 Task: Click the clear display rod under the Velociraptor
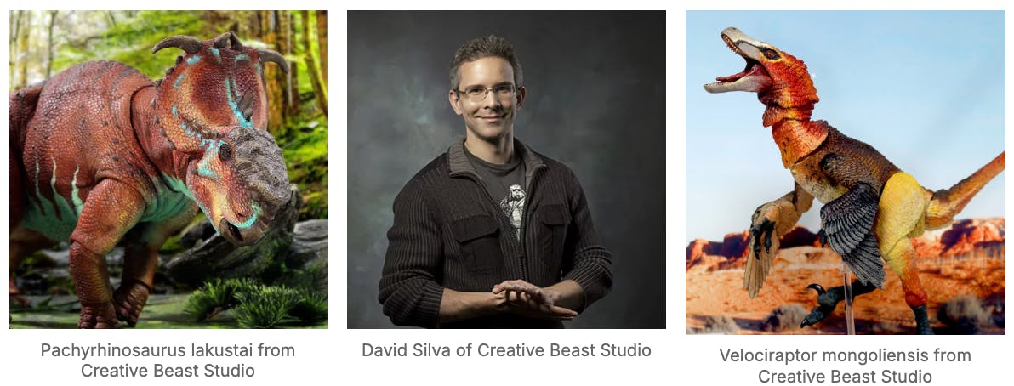click(x=848, y=304)
